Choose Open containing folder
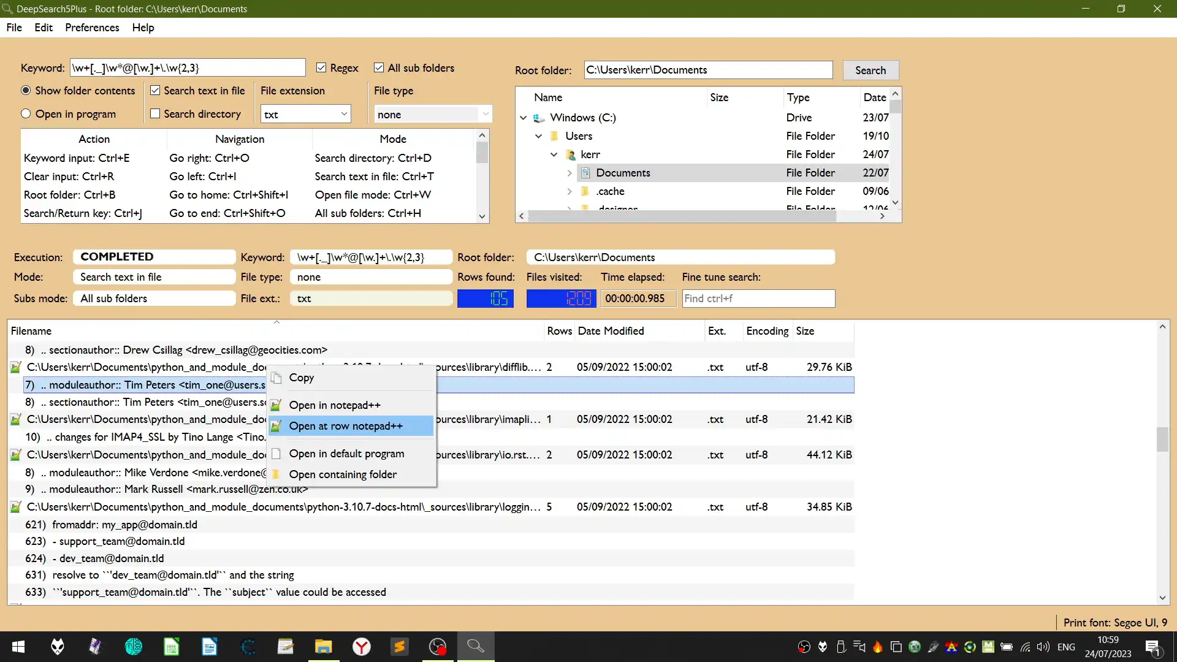The image size is (1177, 662). coord(351,474)
